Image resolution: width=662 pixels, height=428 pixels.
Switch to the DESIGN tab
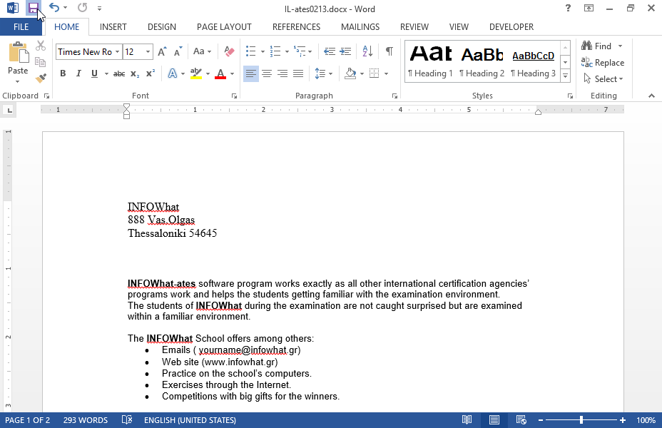coord(162,27)
